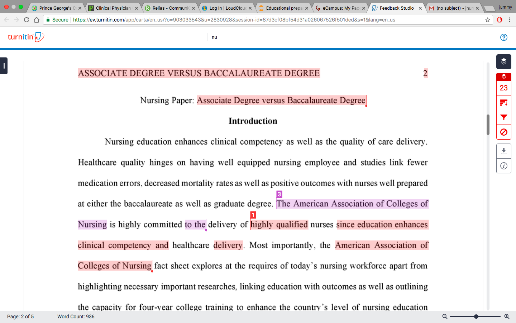Click highlighted text 'clinical competency and'
The image size is (516, 323).
click(x=123, y=245)
